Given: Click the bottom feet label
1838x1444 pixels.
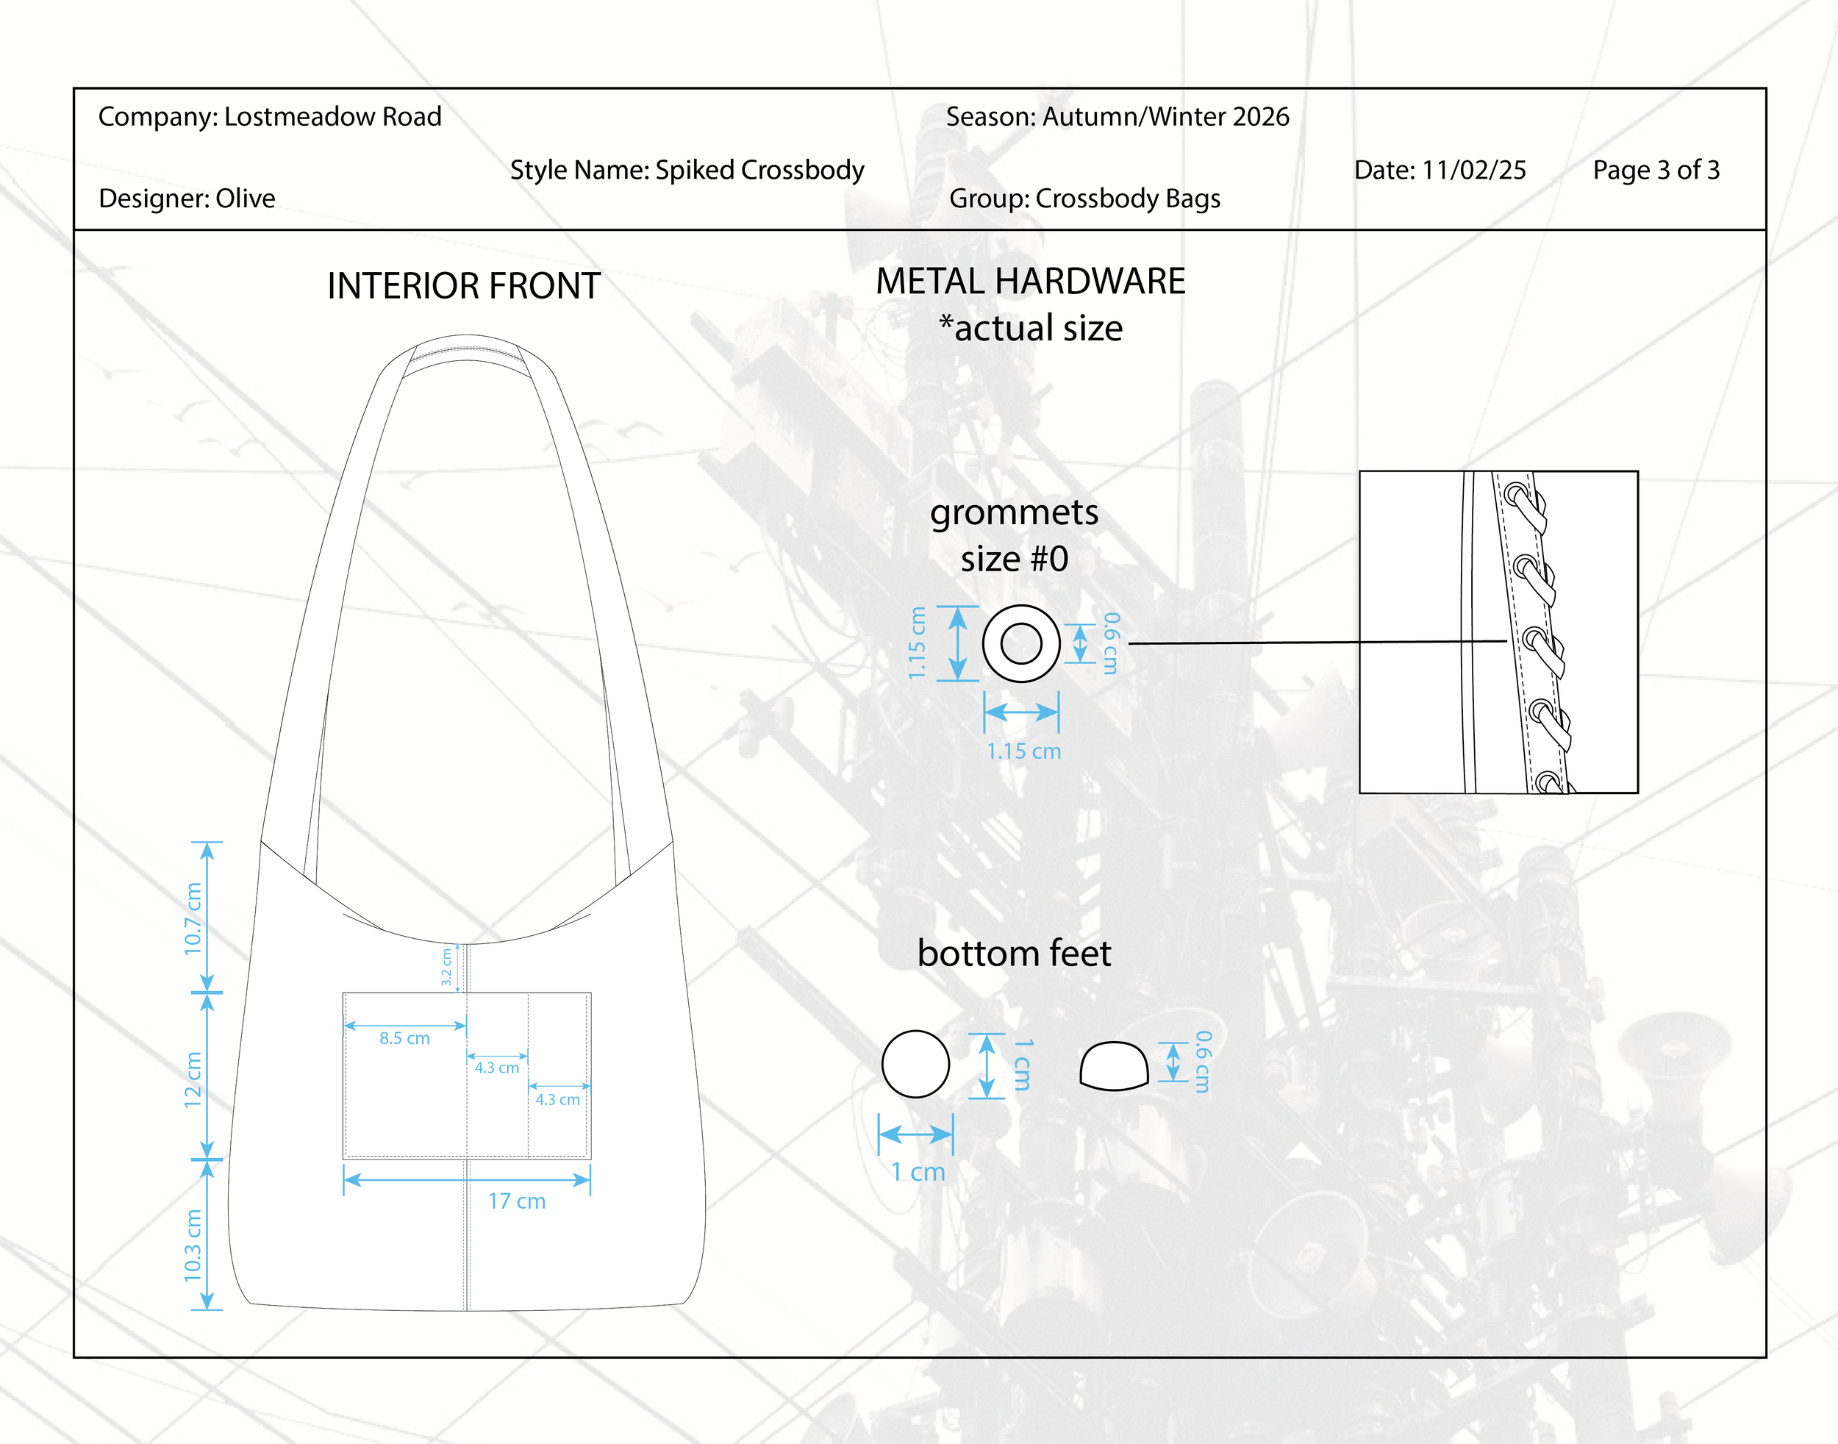Looking at the screenshot, I should point(1013,954).
